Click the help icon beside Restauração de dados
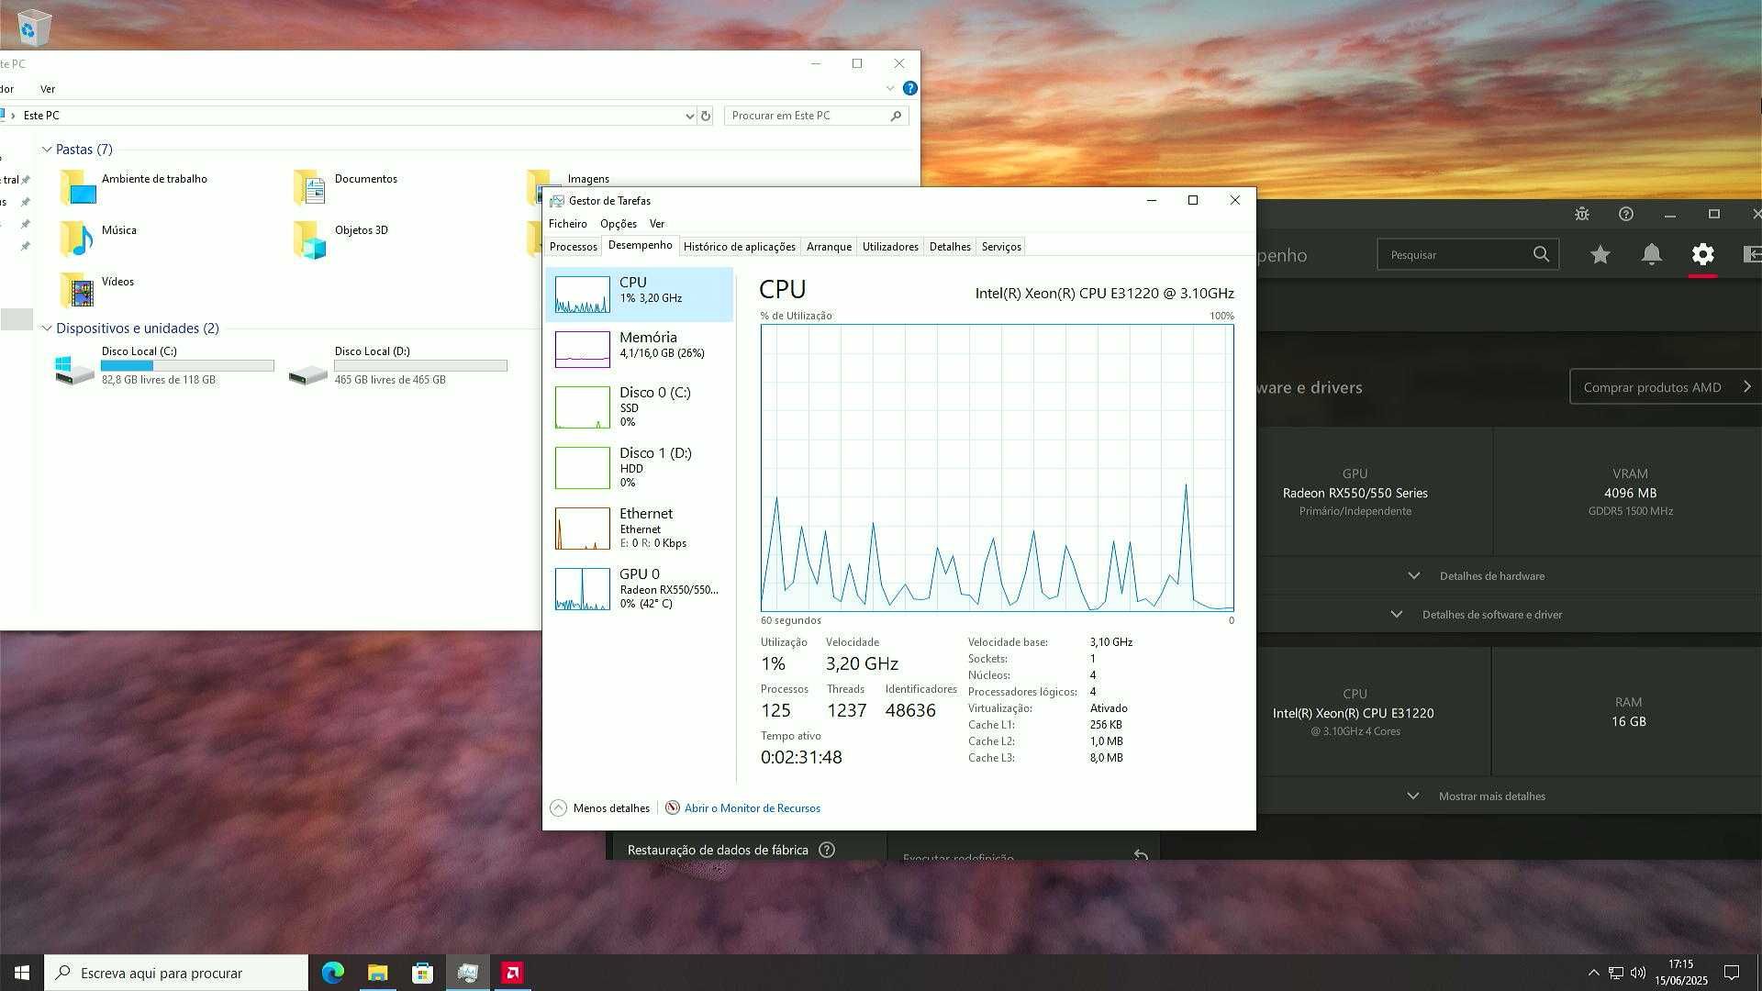Image resolution: width=1762 pixels, height=991 pixels. click(x=827, y=850)
